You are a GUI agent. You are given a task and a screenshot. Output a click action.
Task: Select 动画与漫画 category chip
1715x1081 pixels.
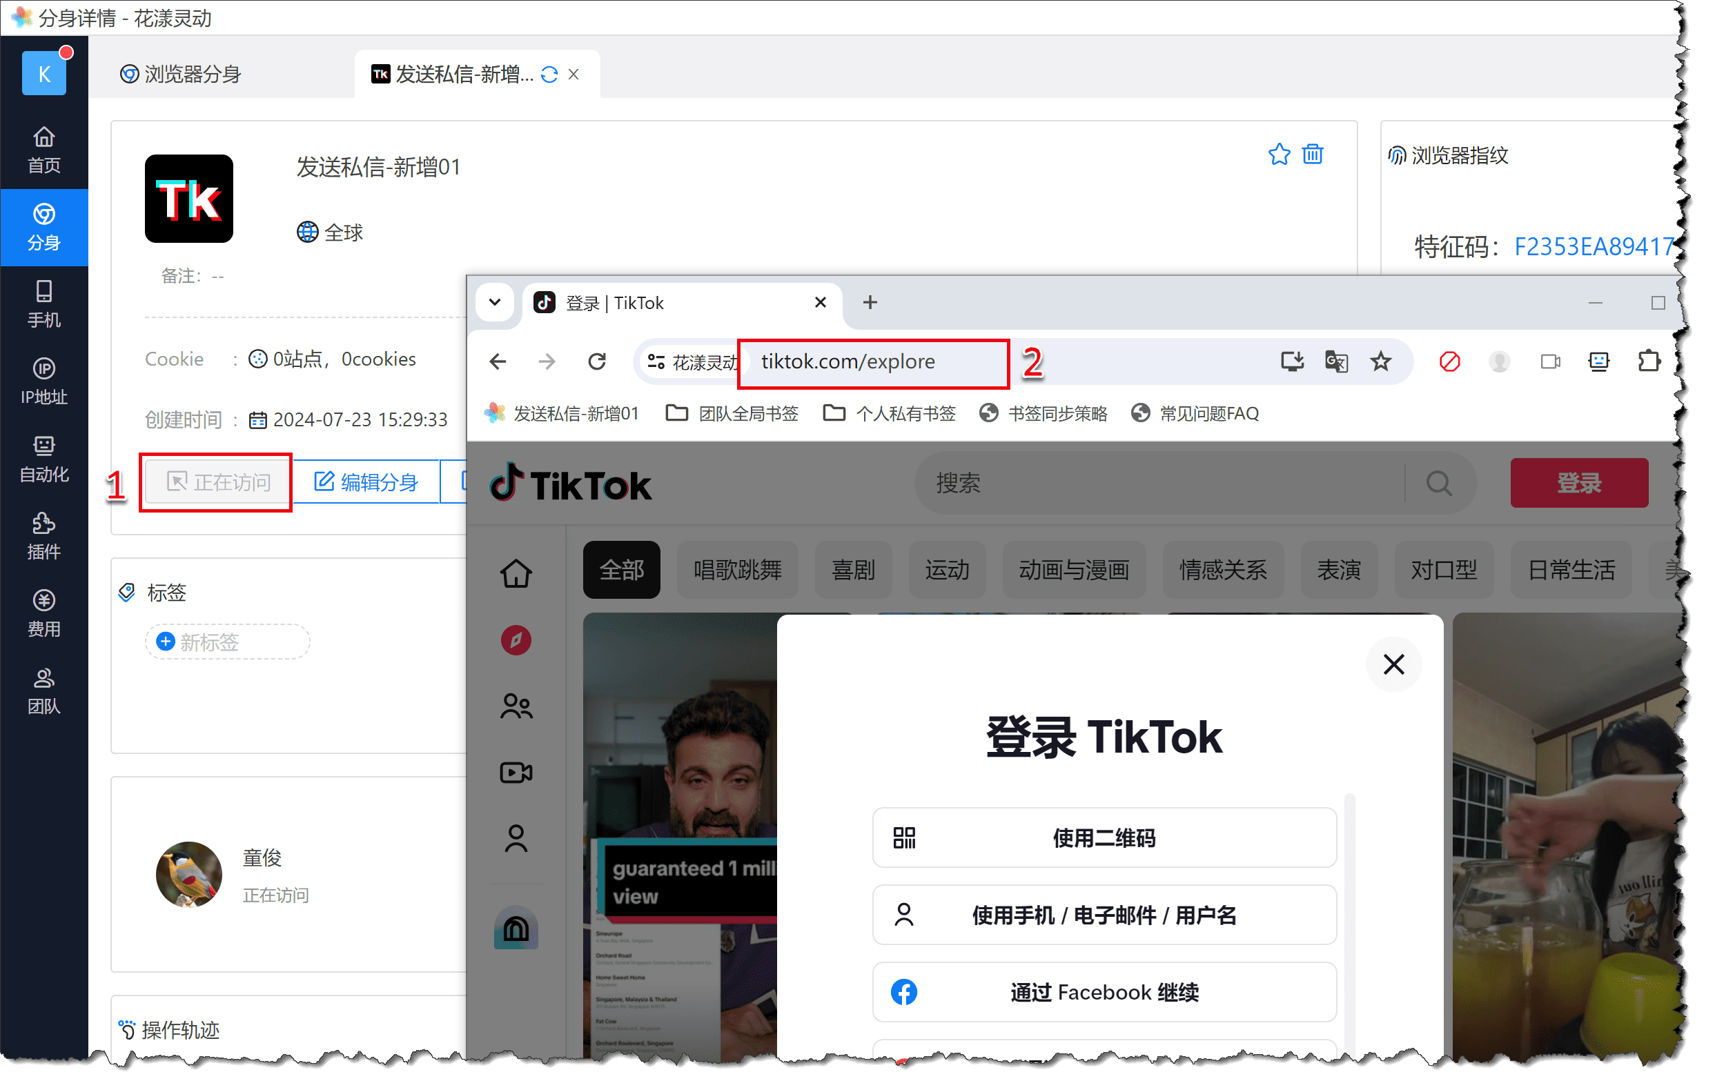tap(1074, 570)
